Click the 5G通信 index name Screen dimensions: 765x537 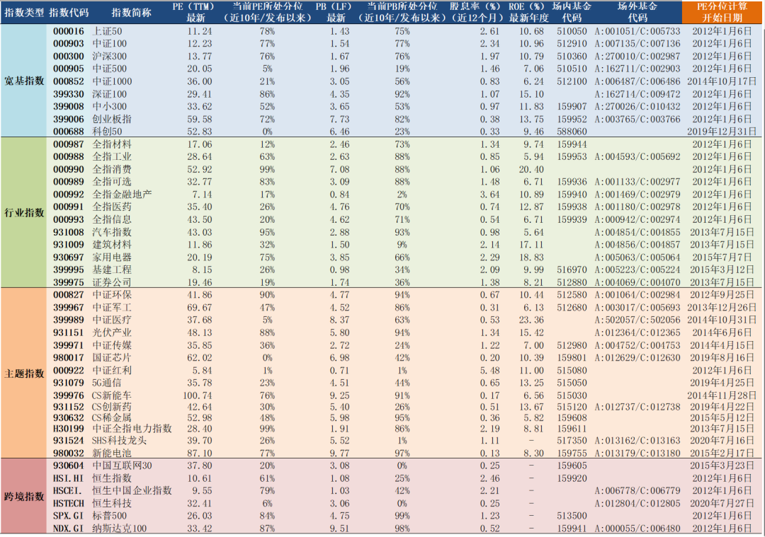[107, 383]
